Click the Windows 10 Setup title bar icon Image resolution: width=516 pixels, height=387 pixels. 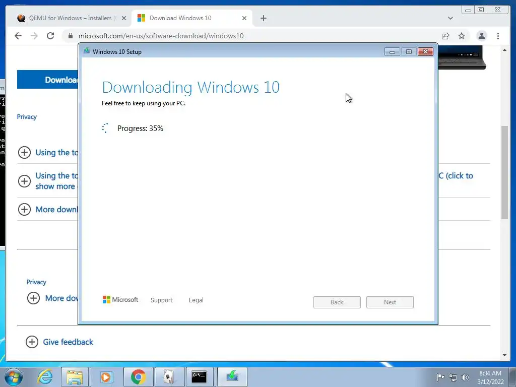click(87, 51)
